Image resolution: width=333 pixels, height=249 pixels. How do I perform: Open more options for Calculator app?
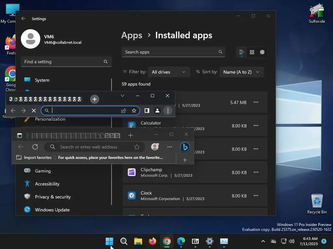(256, 125)
